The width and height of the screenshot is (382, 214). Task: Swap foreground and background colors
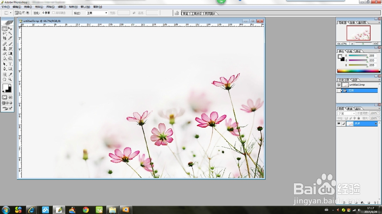point(10,85)
